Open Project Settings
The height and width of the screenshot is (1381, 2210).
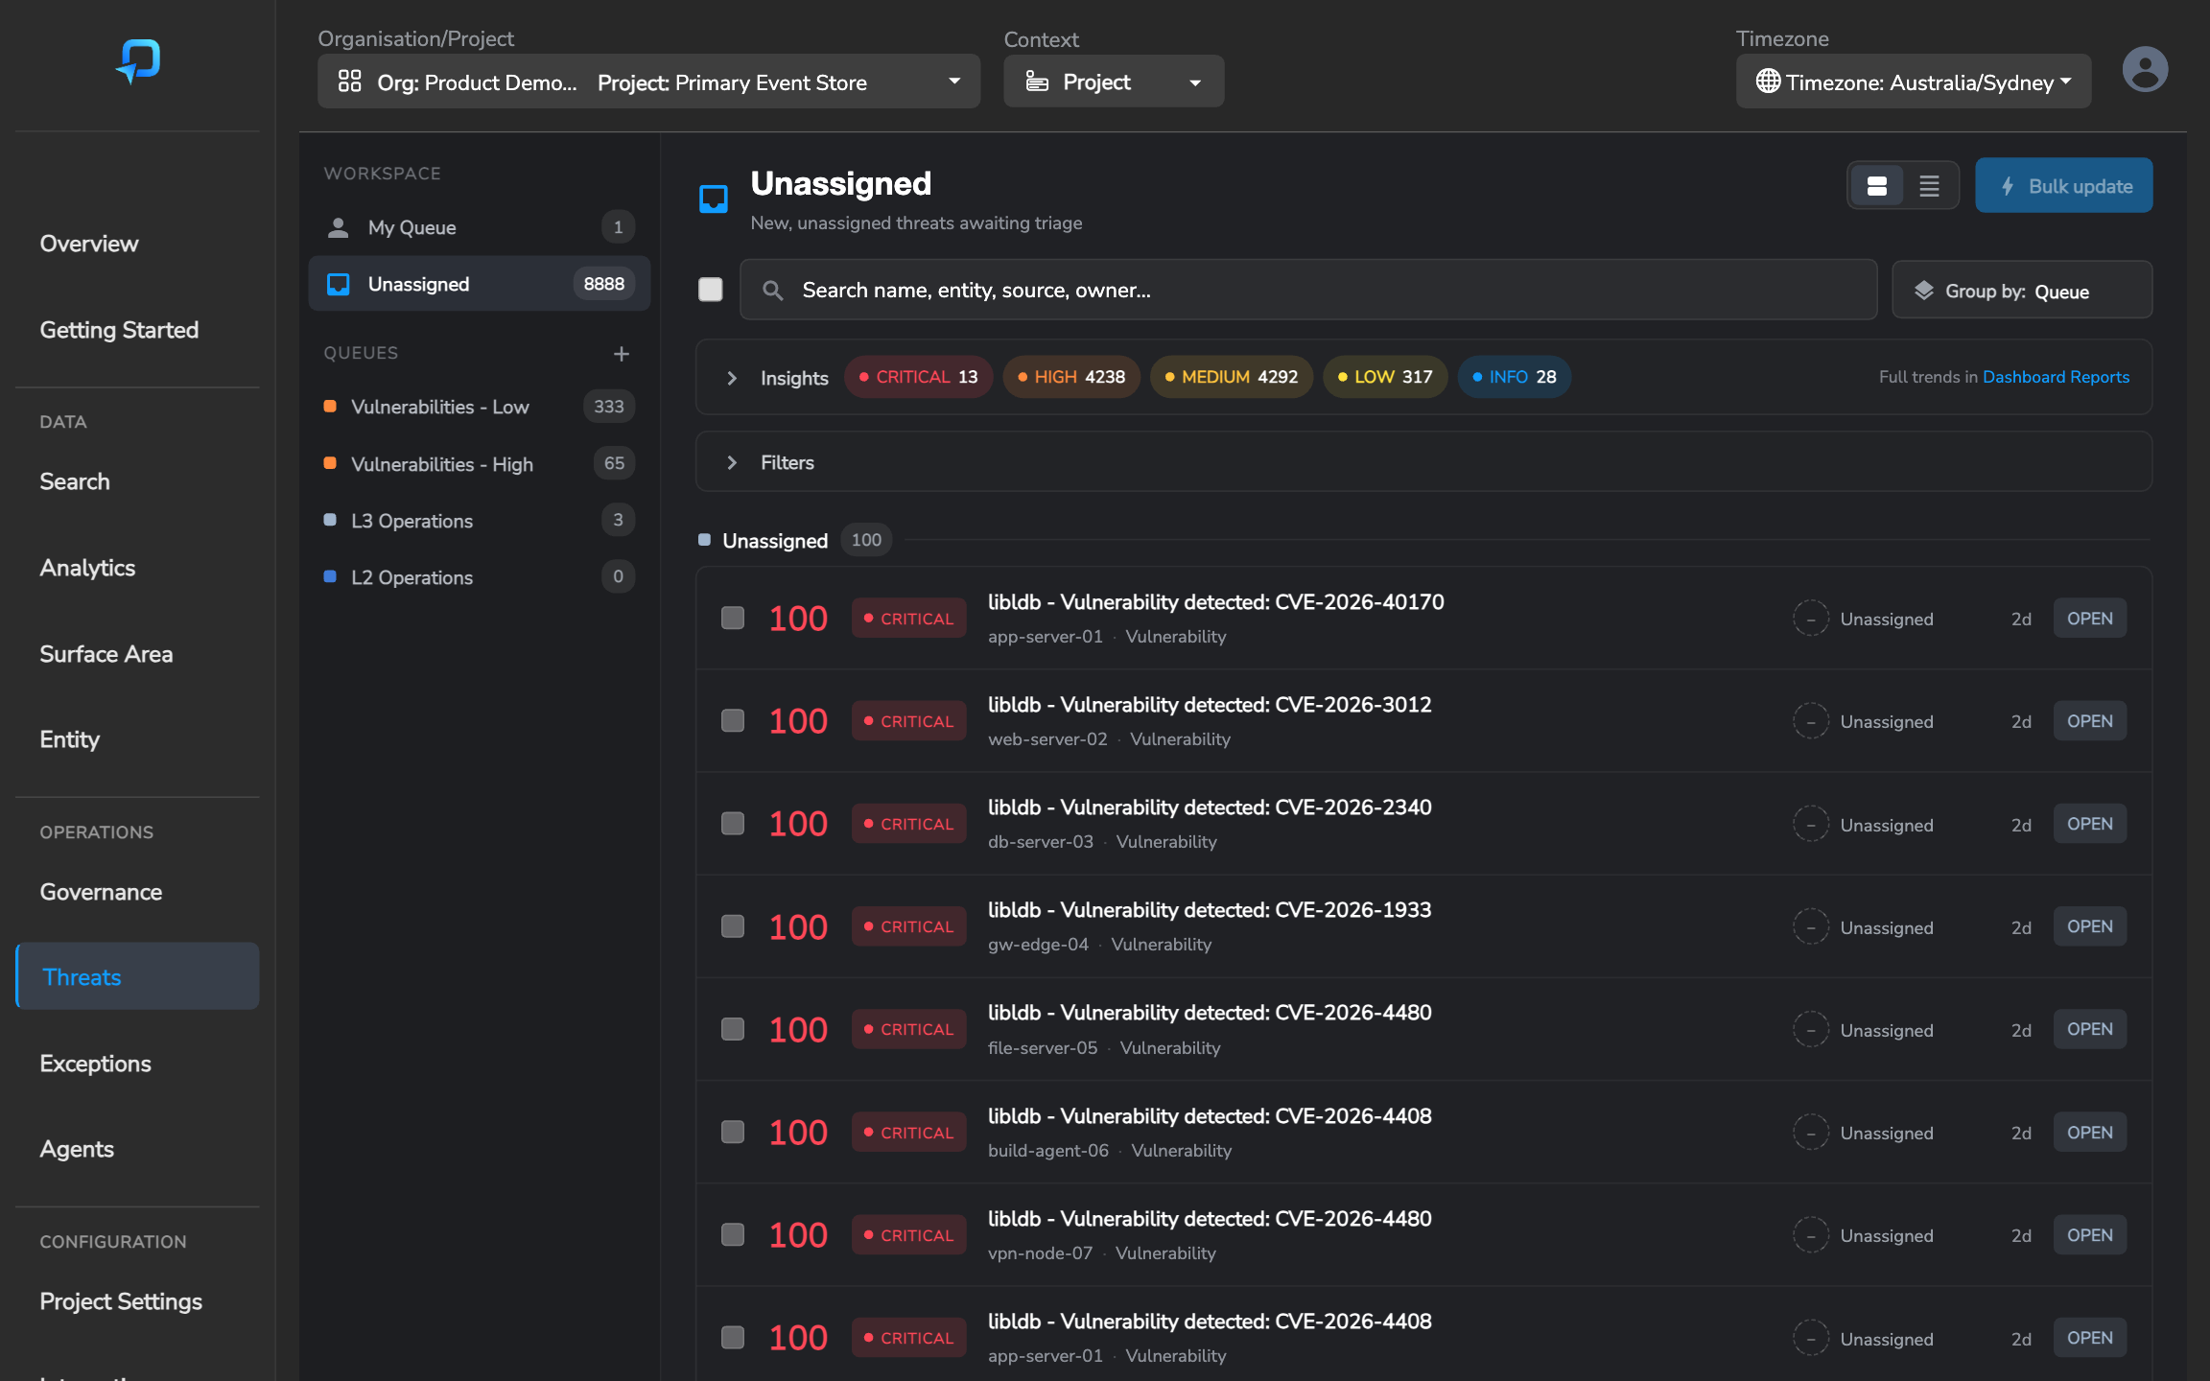click(x=121, y=1301)
